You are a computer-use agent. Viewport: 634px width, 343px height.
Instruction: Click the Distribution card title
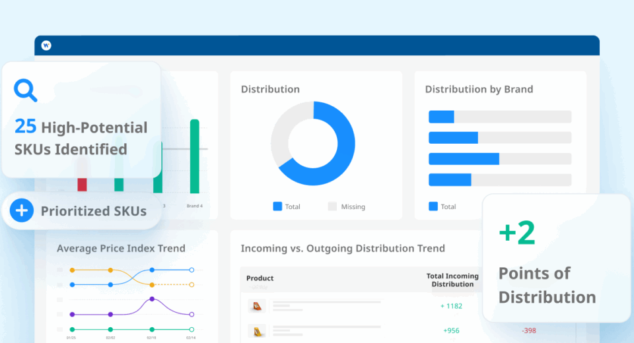click(271, 89)
